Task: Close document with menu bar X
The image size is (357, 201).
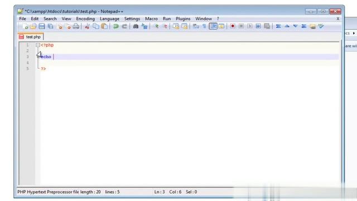Action: point(338,18)
